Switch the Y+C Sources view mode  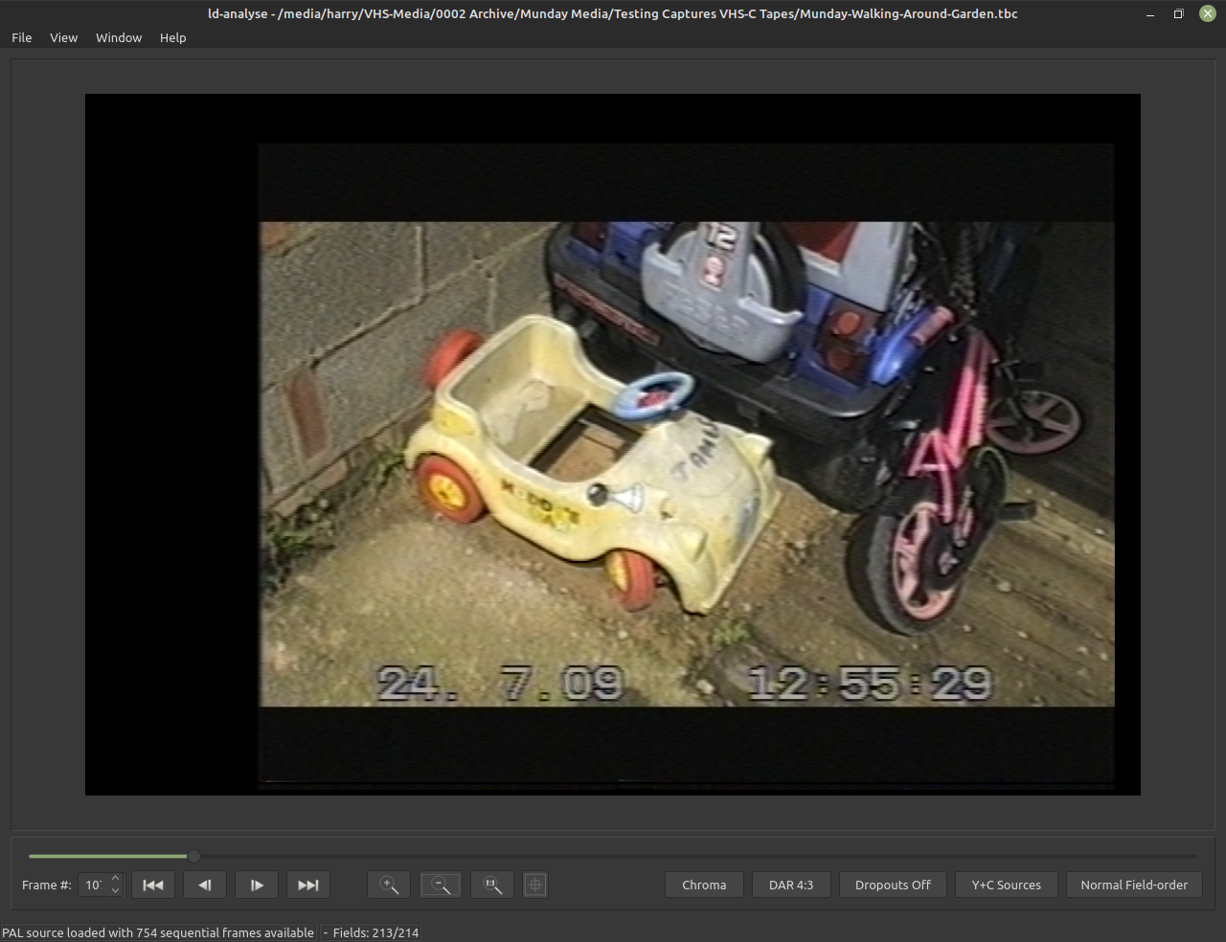click(x=1006, y=885)
